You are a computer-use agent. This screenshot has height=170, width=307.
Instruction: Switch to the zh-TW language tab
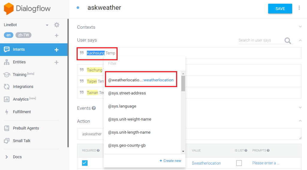coord(23,35)
